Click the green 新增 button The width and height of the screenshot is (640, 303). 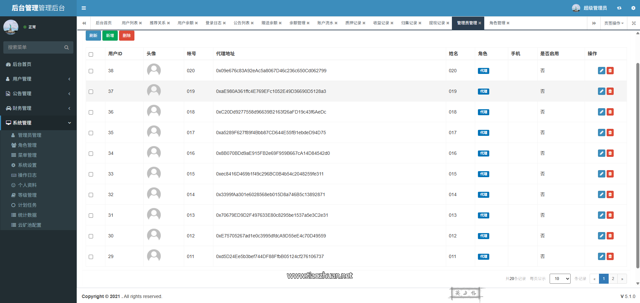pos(110,36)
